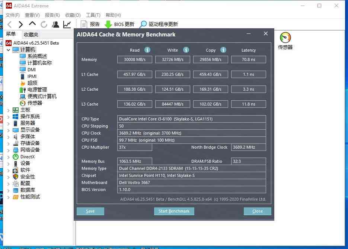The width and height of the screenshot is (348, 249).
Task: Click the info icon next to Copy
Action: (223, 50)
